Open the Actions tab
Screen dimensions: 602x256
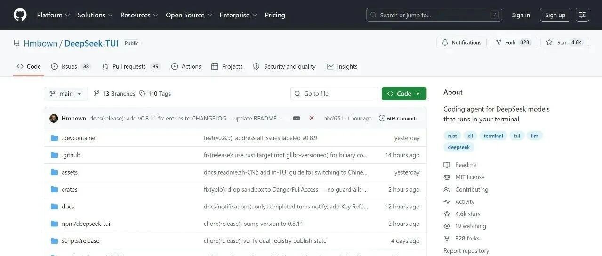pyautogui.click(x=186, y=66)
